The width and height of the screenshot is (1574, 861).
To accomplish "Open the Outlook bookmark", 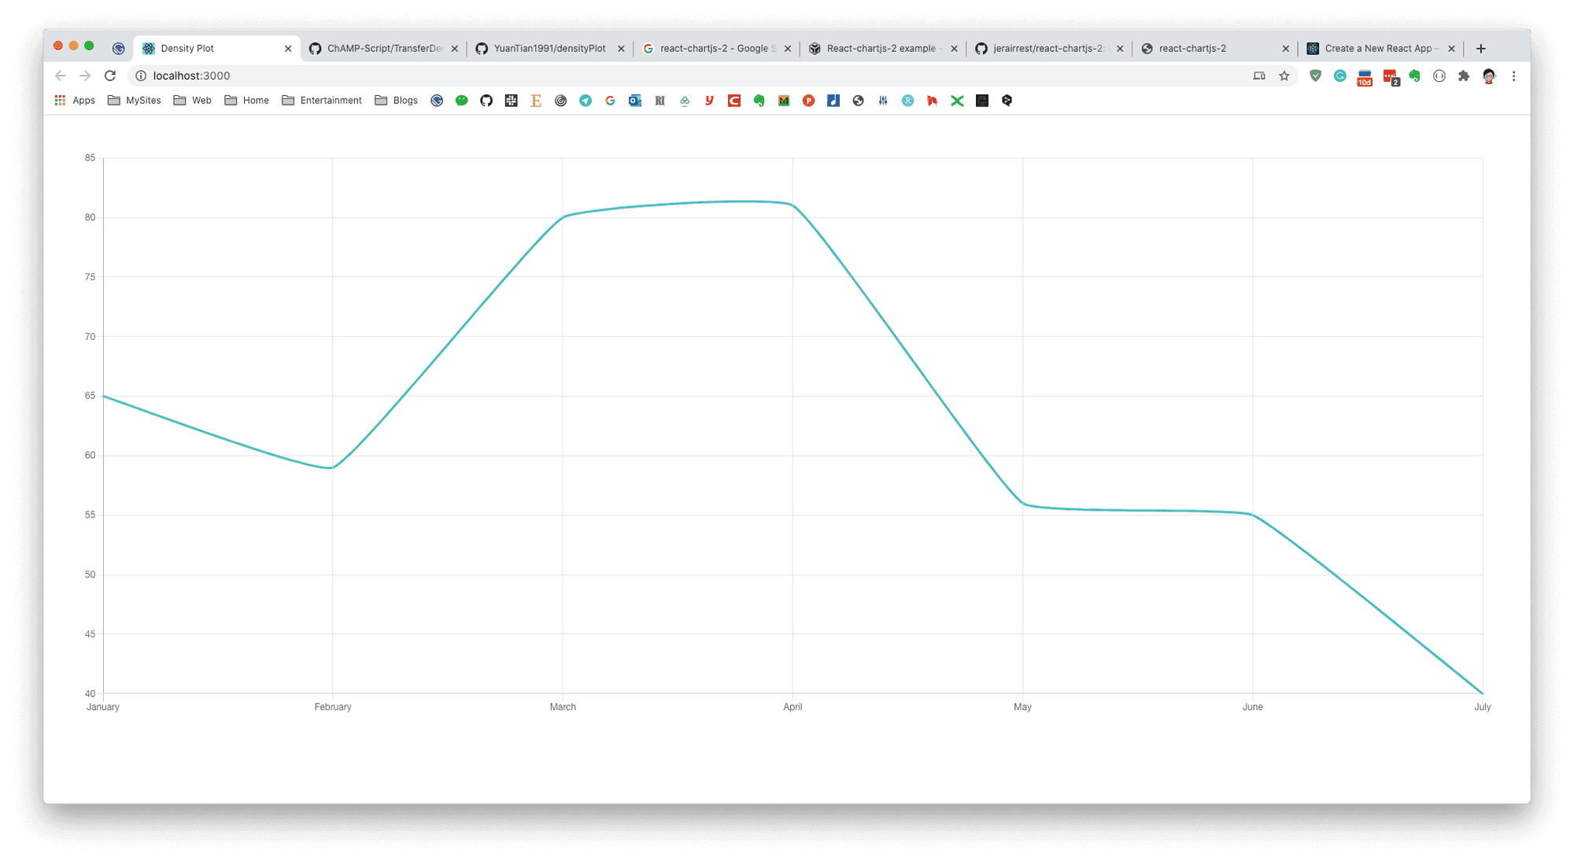I will coord(634,100).
